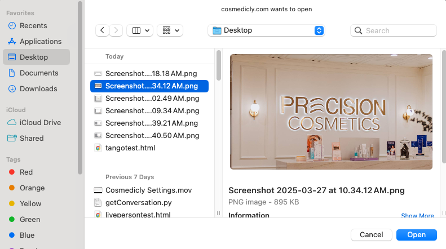Open the Shared sidebar location
The image size is (446, 249).
37,138
